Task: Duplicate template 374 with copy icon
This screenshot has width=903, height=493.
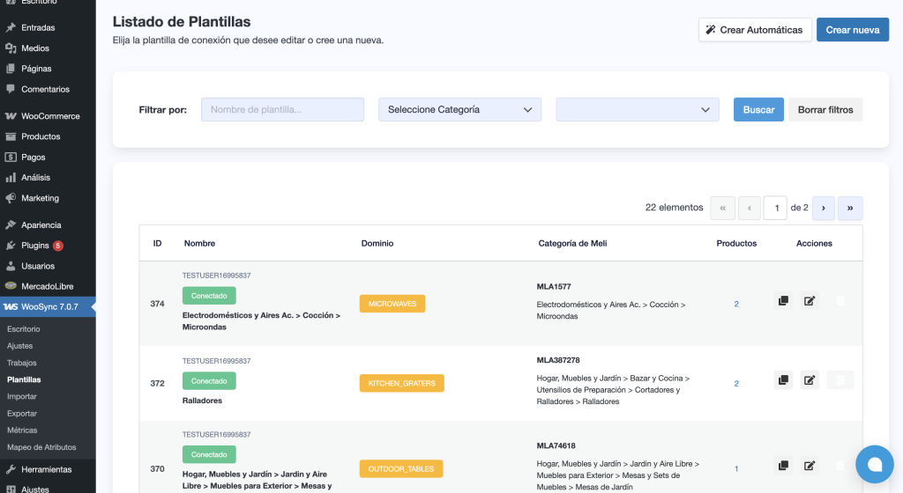Action: click(x=783, y=301)
